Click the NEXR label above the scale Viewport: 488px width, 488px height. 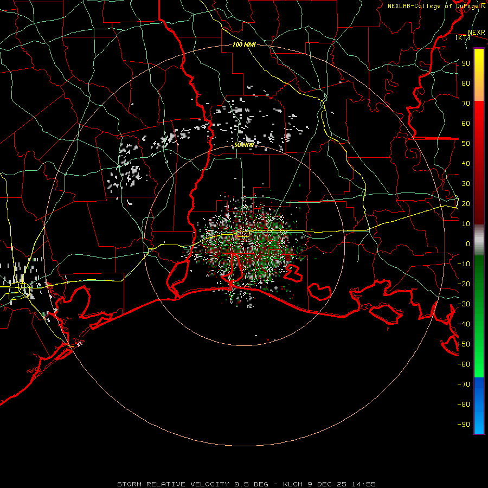[x=476, y=33]
